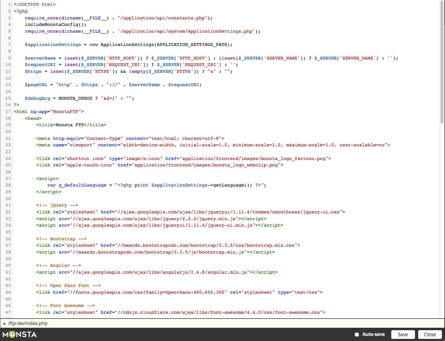The image size is (445, 341).
Task: Click the $serverName variable on line 9
Action: tap(40, 58)
